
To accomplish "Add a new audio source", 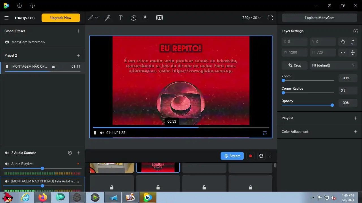I will pos(78,153).
